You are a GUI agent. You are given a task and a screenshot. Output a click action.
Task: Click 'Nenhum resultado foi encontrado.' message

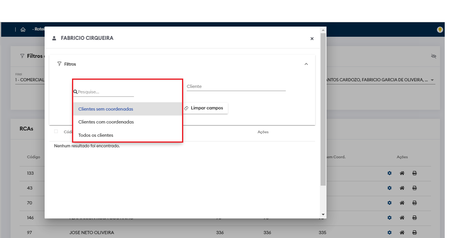87,146
